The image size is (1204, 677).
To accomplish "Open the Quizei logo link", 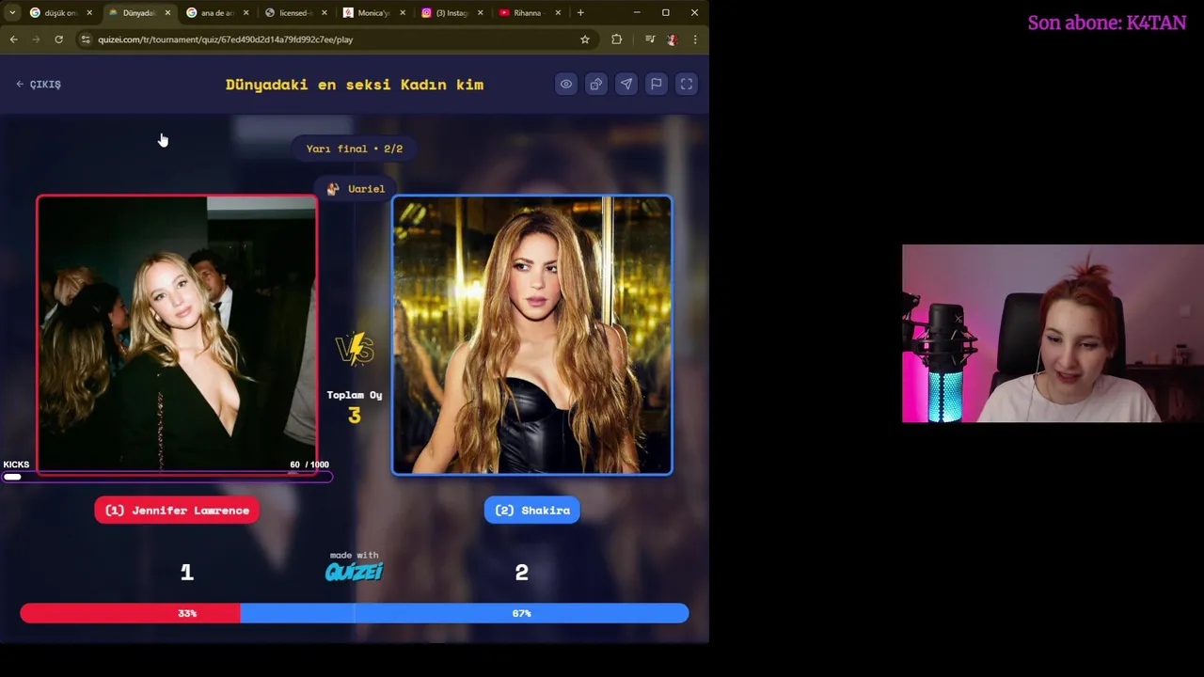I will 355,571.
